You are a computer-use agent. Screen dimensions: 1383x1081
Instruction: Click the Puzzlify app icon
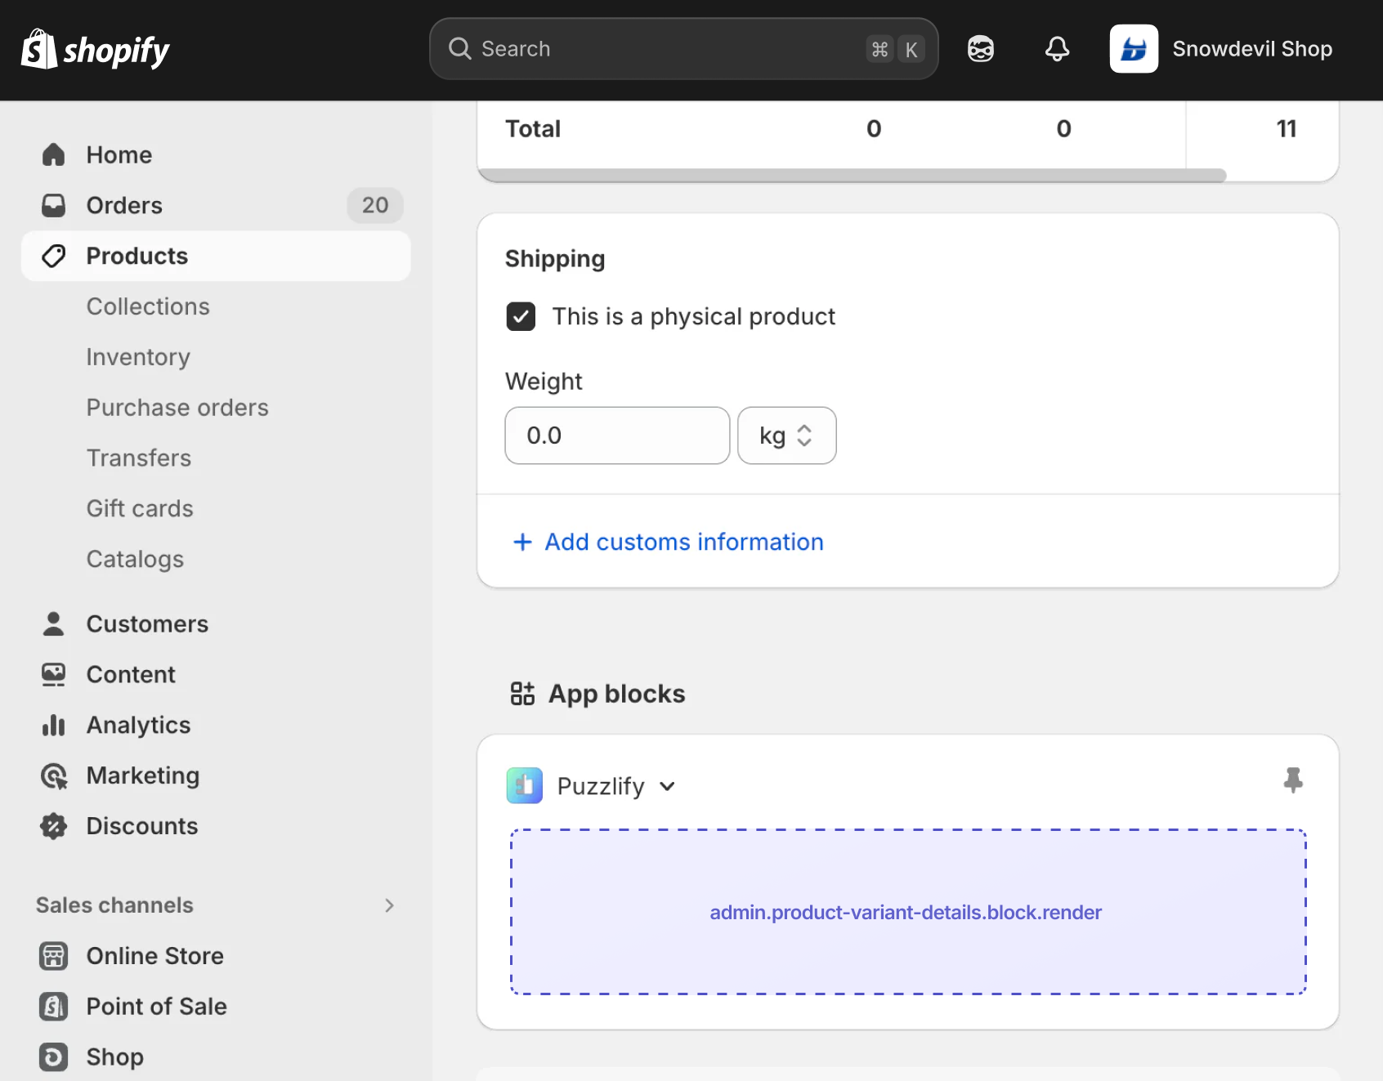click(x=524, y=785)
